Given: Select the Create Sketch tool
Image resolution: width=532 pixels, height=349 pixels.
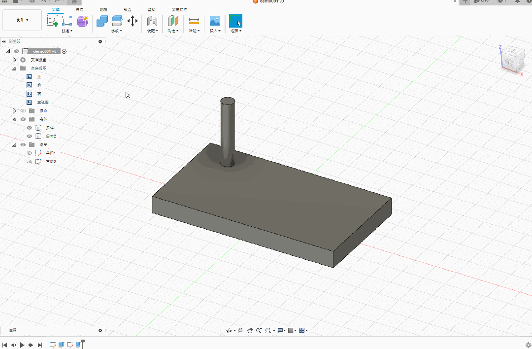Looking at the screenshot, I should point(52,21).
